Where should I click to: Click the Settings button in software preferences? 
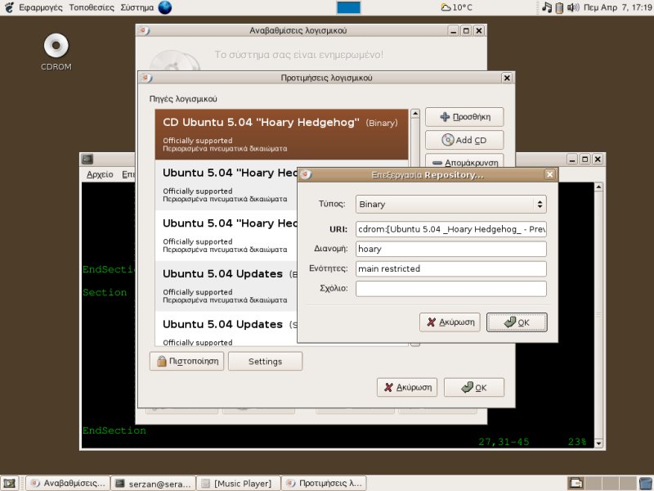265,361
